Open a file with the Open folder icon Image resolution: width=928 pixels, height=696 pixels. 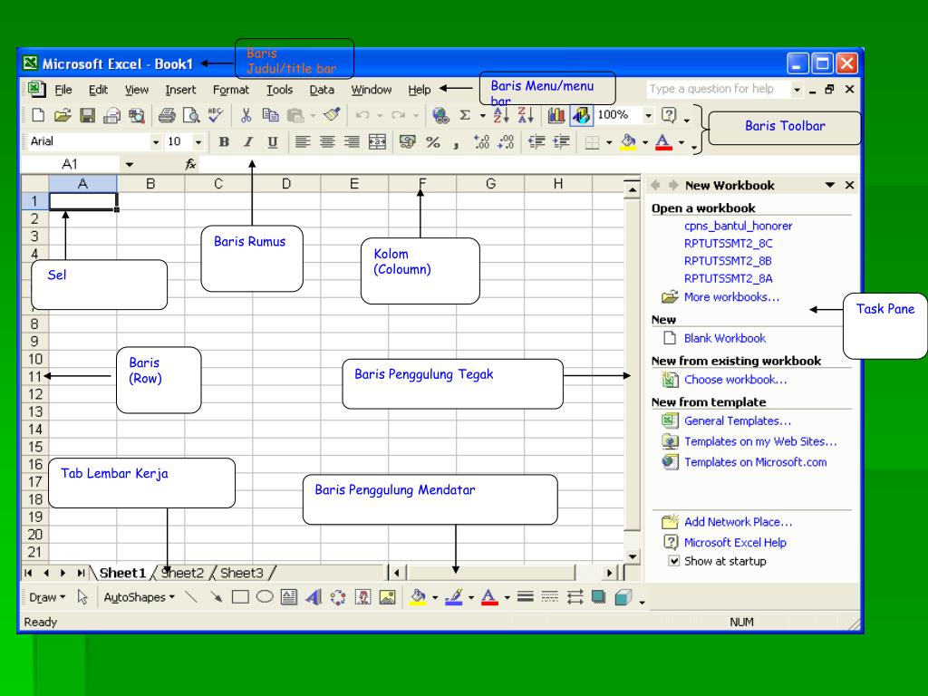click(x=63, y=115)
